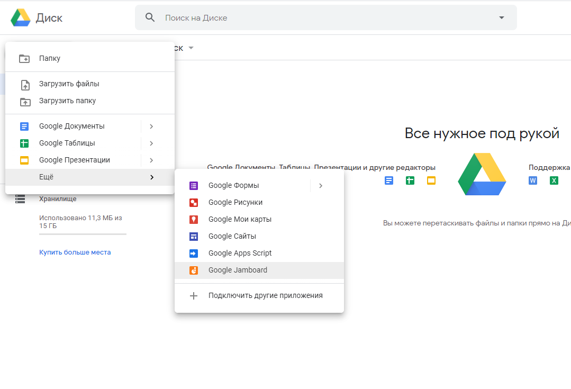571x389 pixels.
Task: Select Google Рисунки in submenu
Action: click(259, 203)
